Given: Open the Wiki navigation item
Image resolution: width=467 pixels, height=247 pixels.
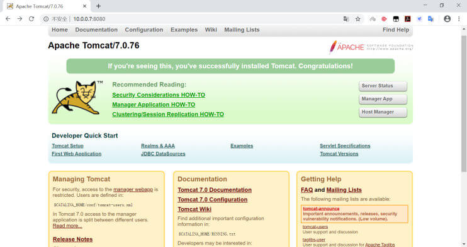Looking at the screenshot, I should 211,29.
